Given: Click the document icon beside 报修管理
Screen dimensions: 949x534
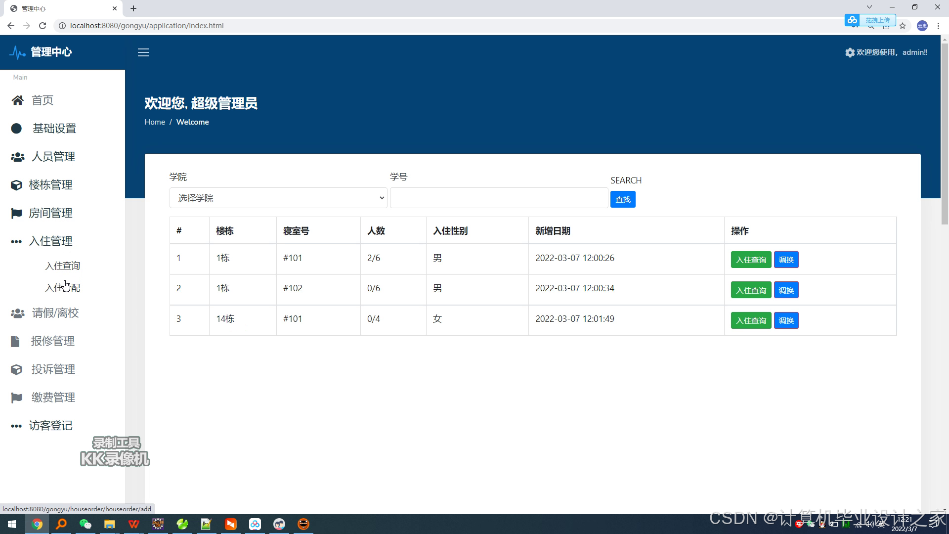Looking at the screenshot, I should 15,341.
